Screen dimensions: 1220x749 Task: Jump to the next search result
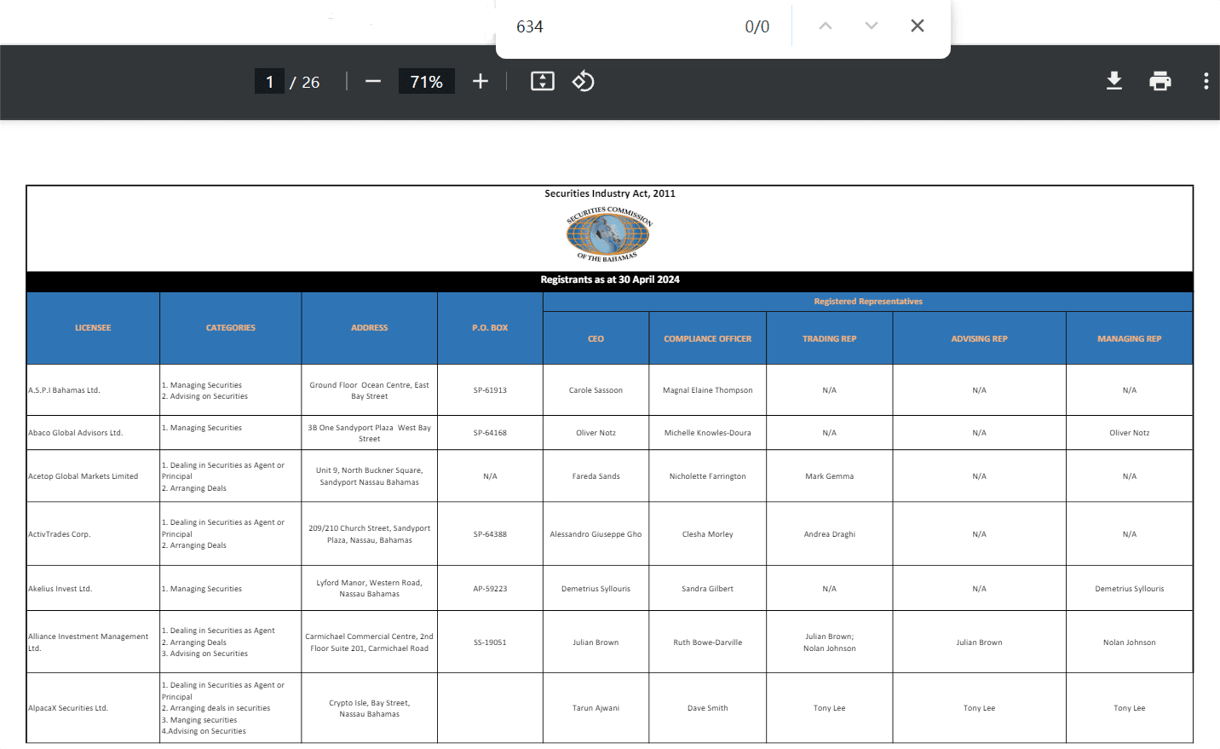click(x=871, y=26)
